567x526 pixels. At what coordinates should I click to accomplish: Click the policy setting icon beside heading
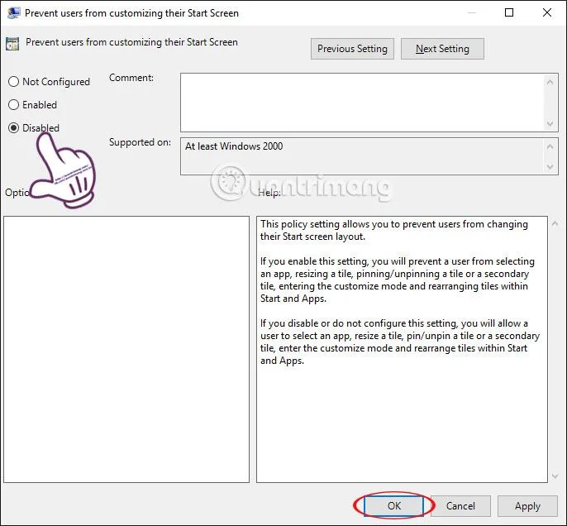click(x=12, y=44)
